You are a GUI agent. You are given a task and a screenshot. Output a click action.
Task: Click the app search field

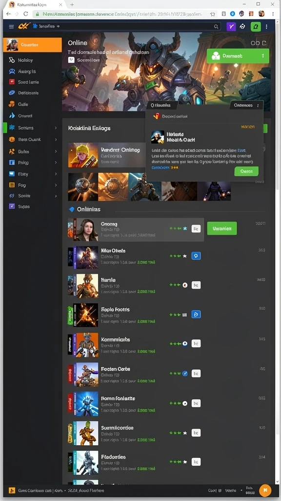point(126,26)
